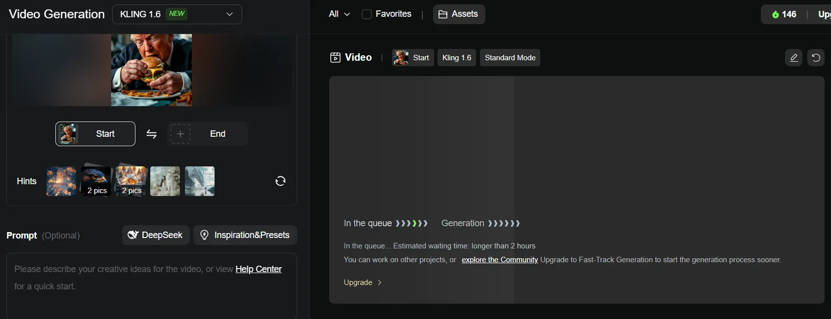Click the Standard Mode tag
831x319 pixels.
point(510,58)
